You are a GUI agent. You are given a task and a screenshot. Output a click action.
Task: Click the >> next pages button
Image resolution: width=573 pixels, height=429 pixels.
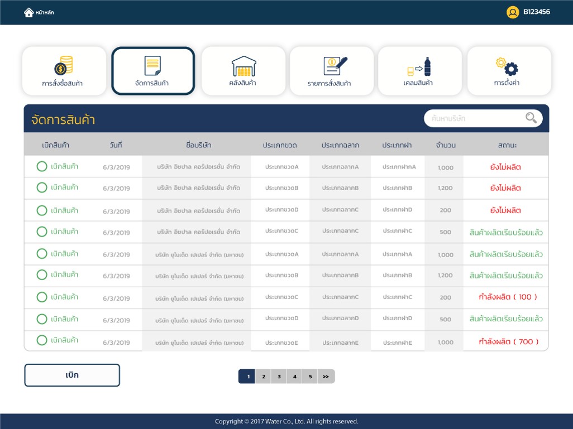326,377
